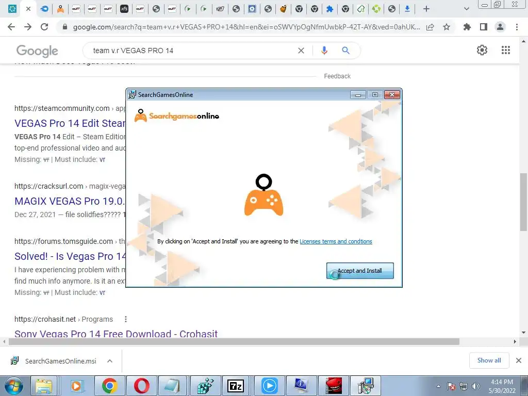Open the red monster face taskbar app
Image resolution: width=528 pixels, height=396 pixels.
[x=334, y=386]
